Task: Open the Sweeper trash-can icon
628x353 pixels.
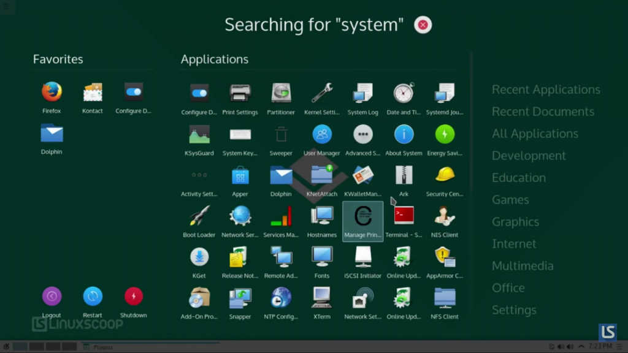Action: point(281,135)
